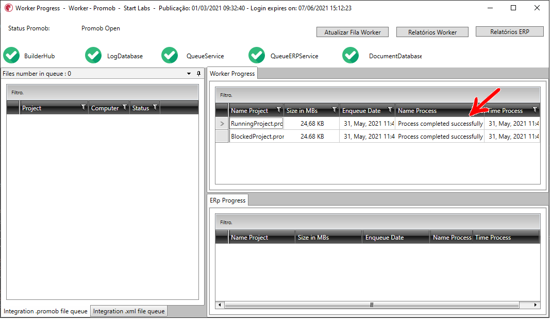551x320 pixels.
Task: Click the DocumentDatabase green check status icon
Action: pyautogui.click(x=350, y=56)
